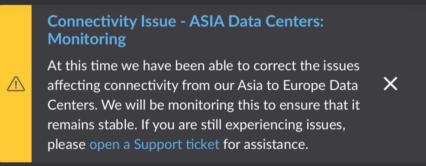Close the ASIA Data Centers alert
The image size is (426, 166).
tap(390, 84)
